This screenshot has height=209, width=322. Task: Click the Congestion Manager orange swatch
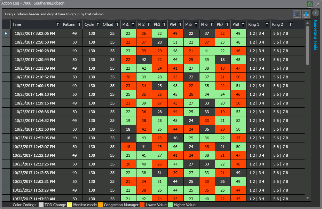click(x=100, y=205)
